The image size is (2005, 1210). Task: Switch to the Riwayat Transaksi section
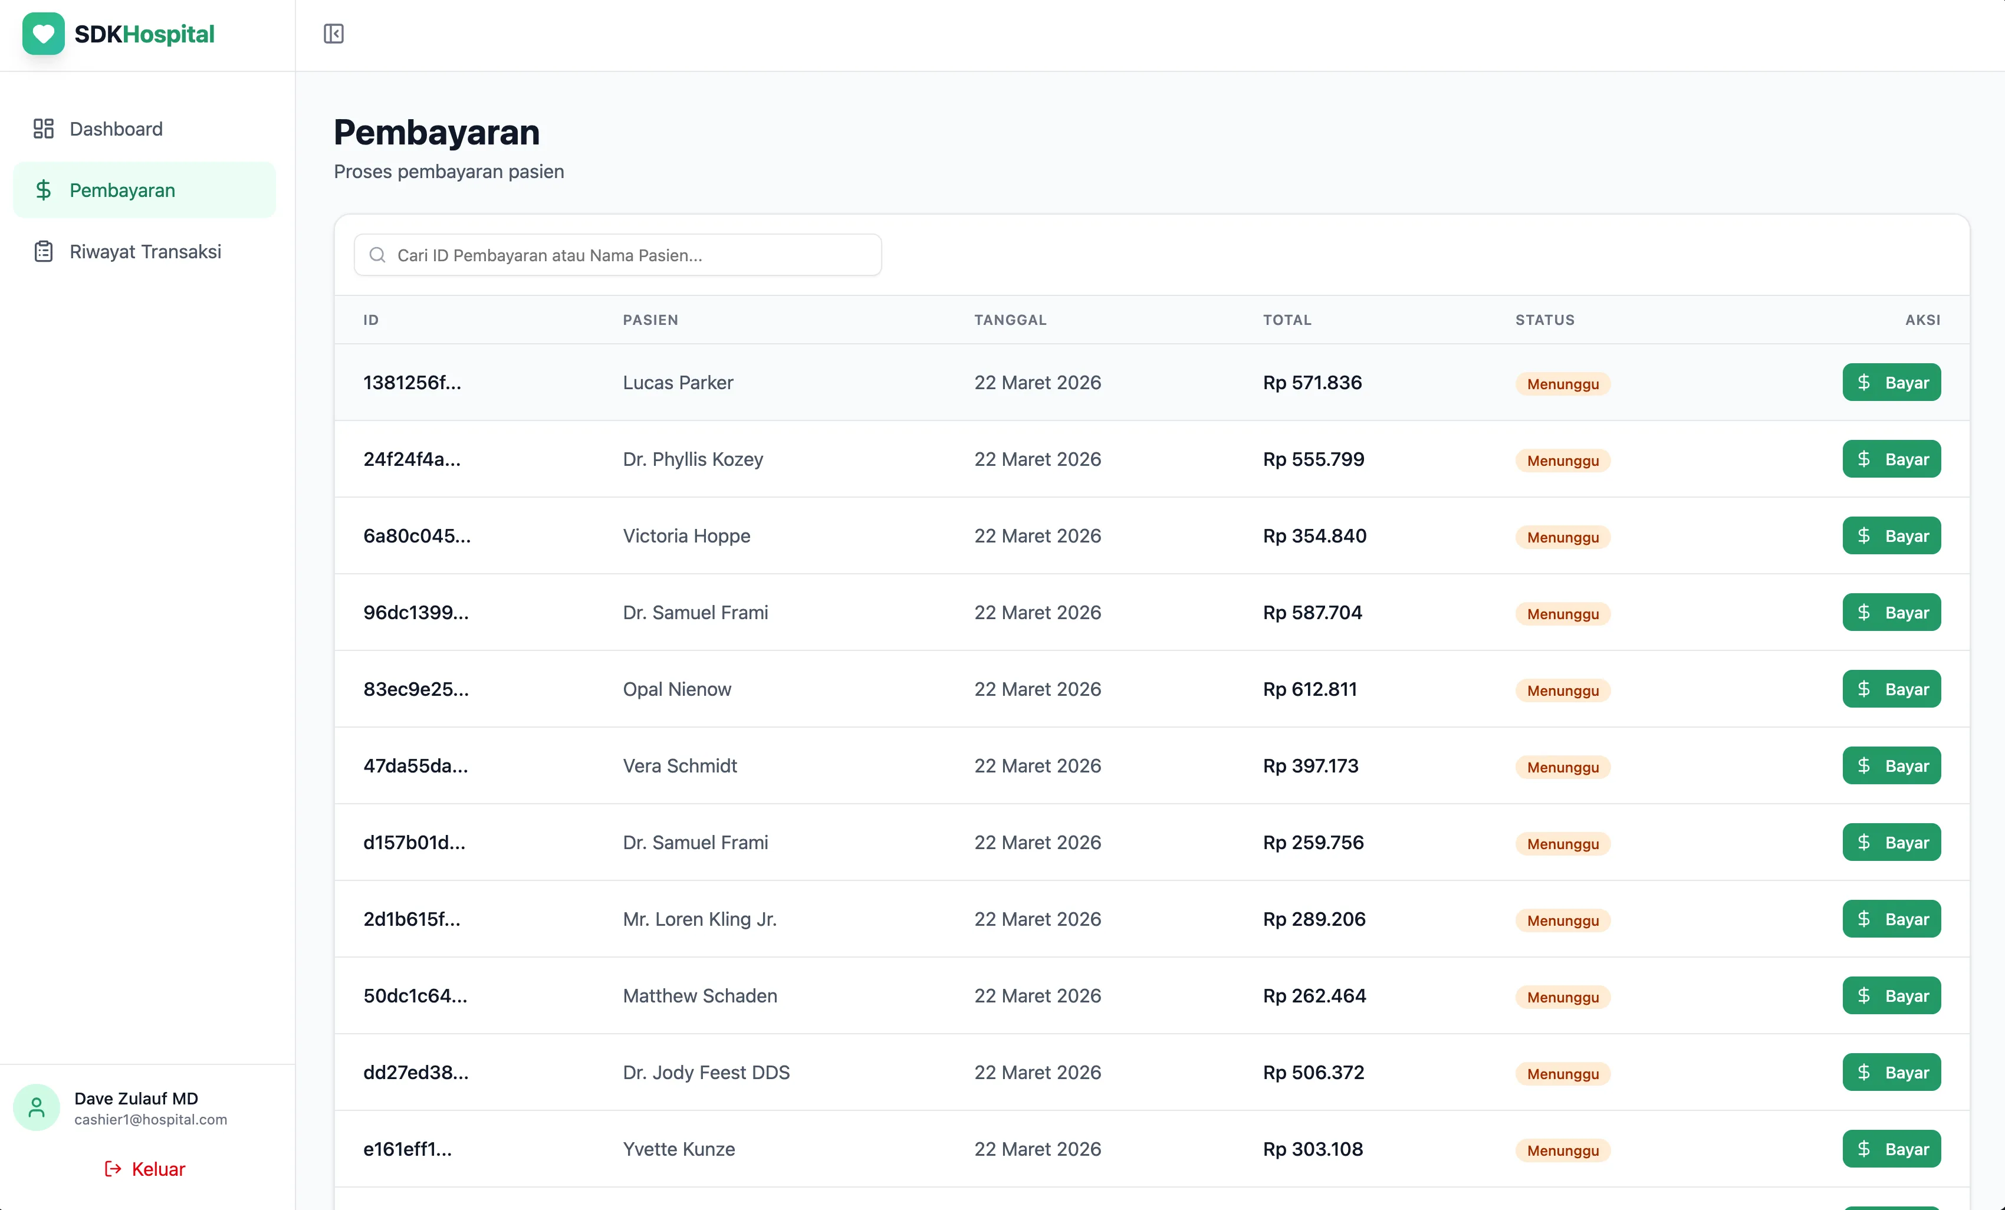pyautogui.click(x=145, y=251)
